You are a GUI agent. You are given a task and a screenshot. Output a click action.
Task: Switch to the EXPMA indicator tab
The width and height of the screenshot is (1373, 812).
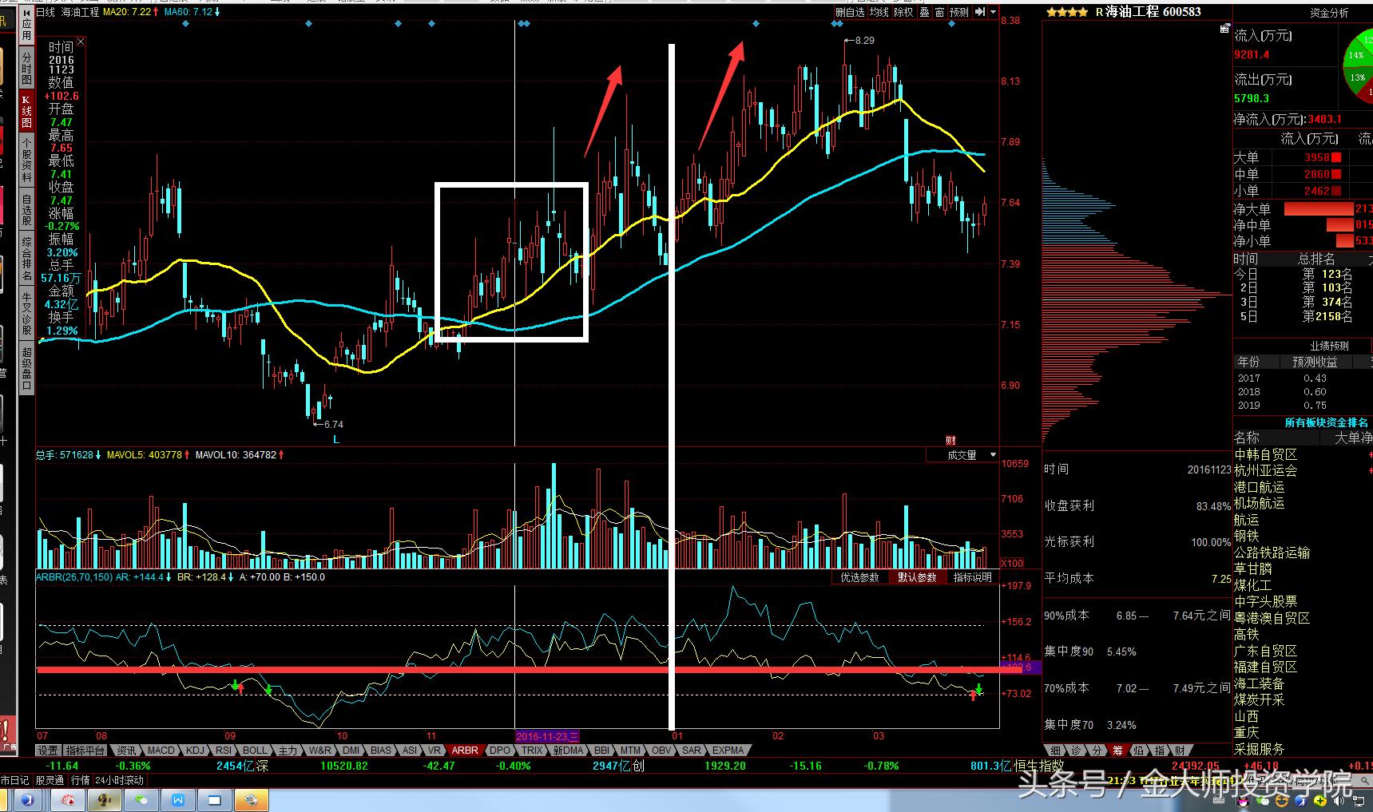[x=728, y=751]
